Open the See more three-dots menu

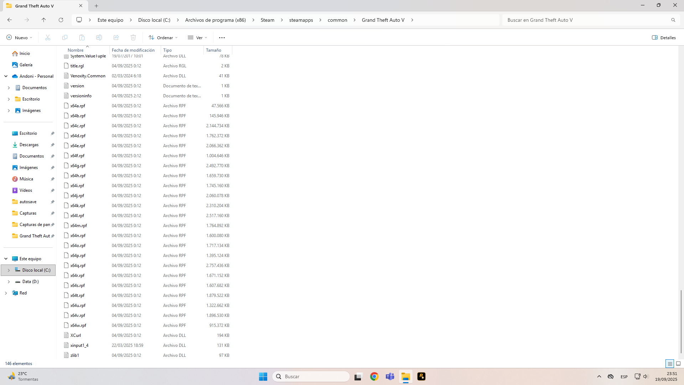pos(222,37)
